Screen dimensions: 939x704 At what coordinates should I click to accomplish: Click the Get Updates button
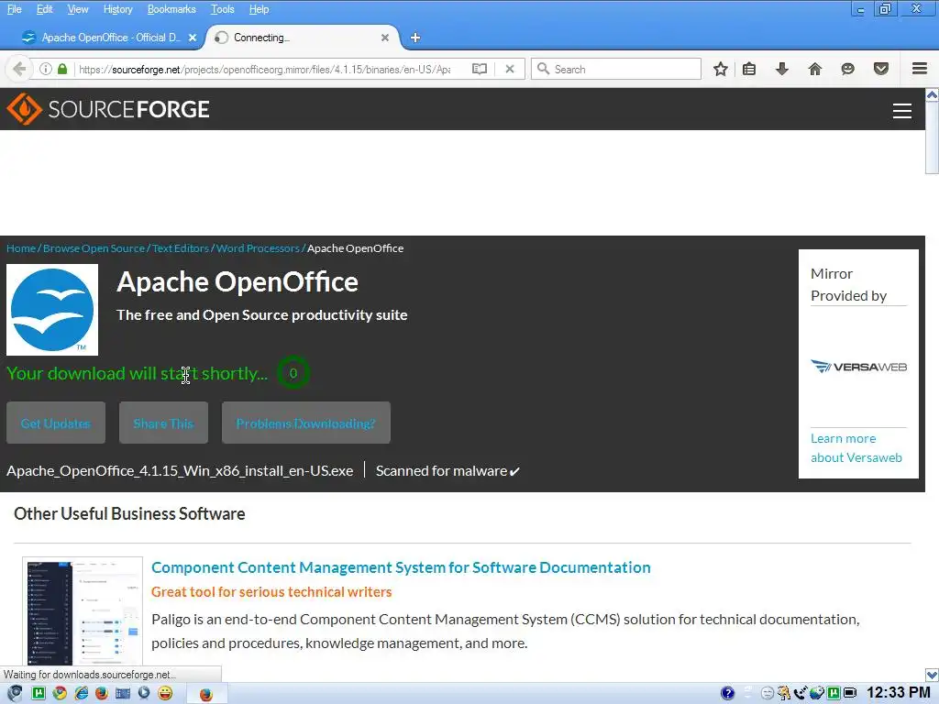click(56, 423)
